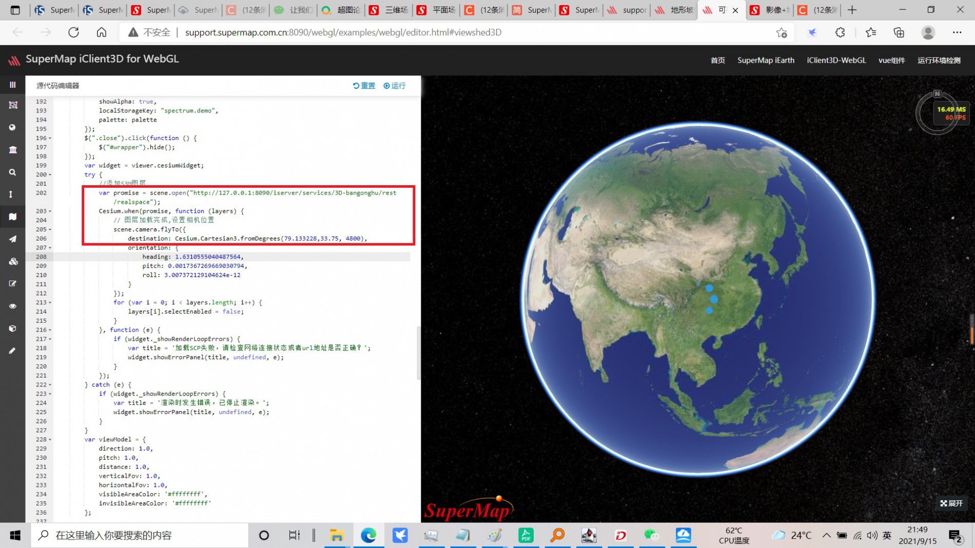
Task: Open the paper plane sidebar category
Action: (x=12, y=239)
